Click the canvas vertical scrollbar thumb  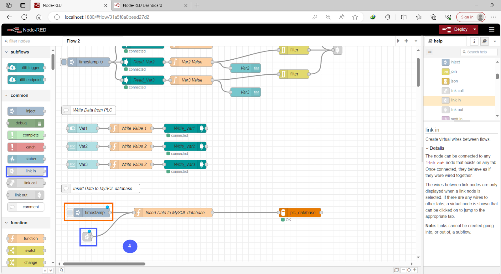(x=418, y=72)
